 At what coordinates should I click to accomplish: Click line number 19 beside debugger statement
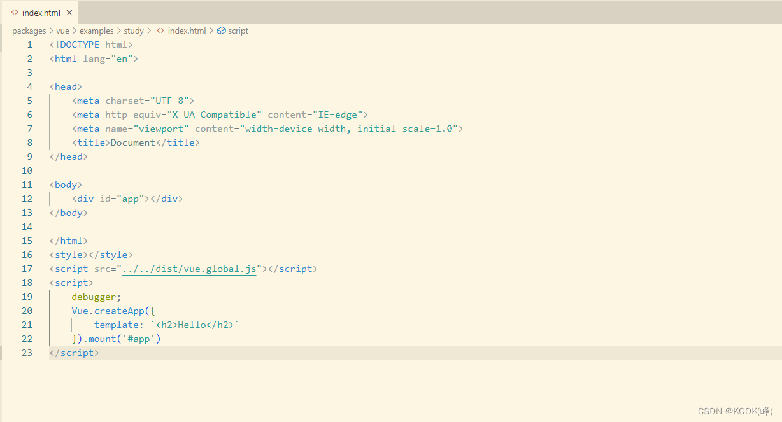pyautogui.click(x=27, y=297)
